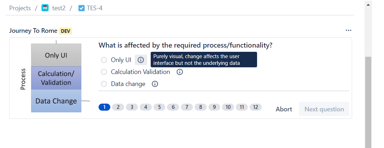The image size is (384, 148).
Task: Click the TES-4 task type icon
Action: [x=81, y=8]
